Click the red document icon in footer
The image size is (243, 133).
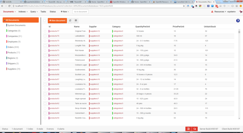point(188,129)
